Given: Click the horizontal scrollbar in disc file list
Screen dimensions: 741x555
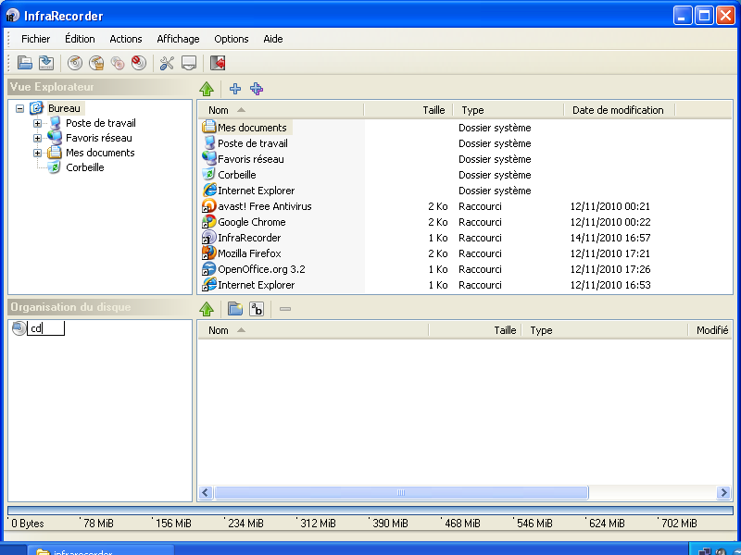Looking at the screenshot, I should point(402,493).
